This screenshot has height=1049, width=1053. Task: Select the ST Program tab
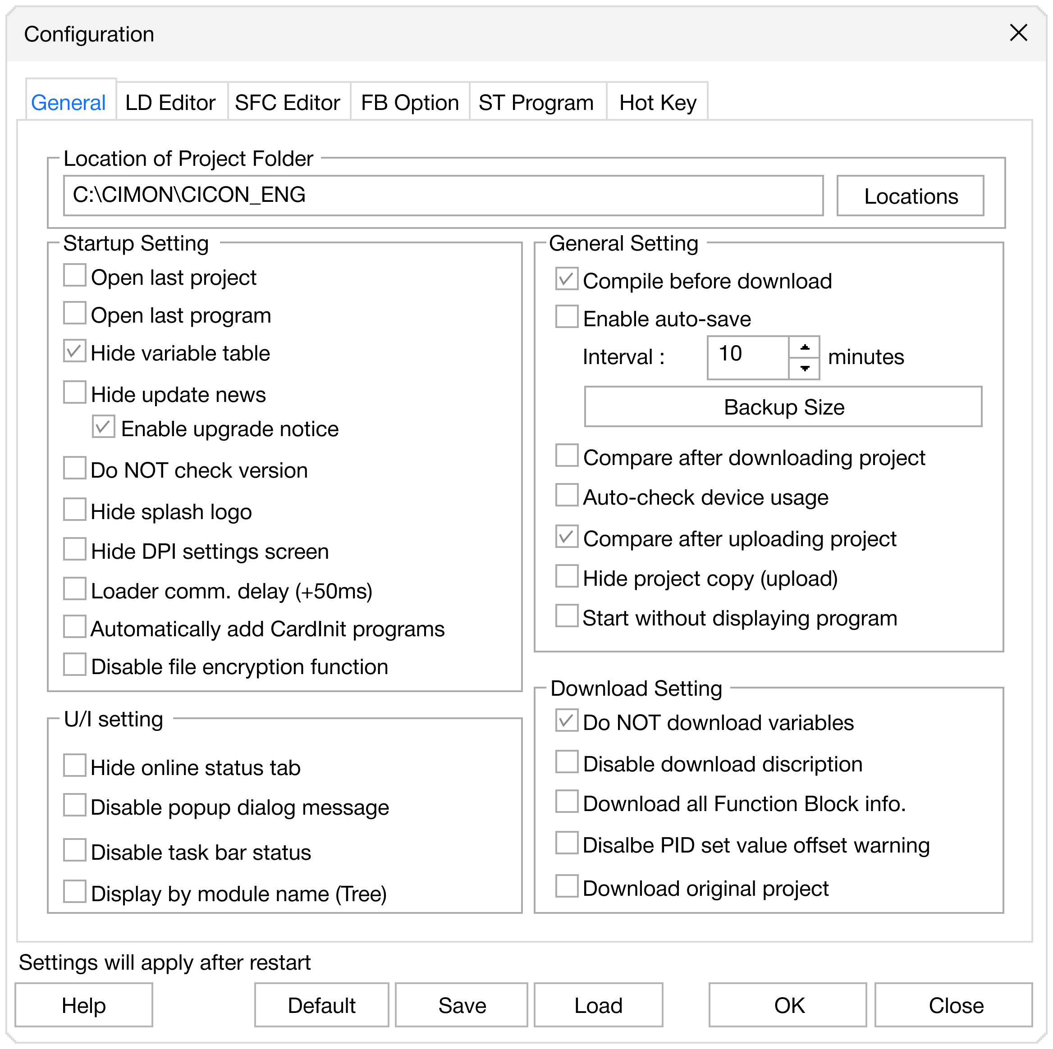pos(536,102)
